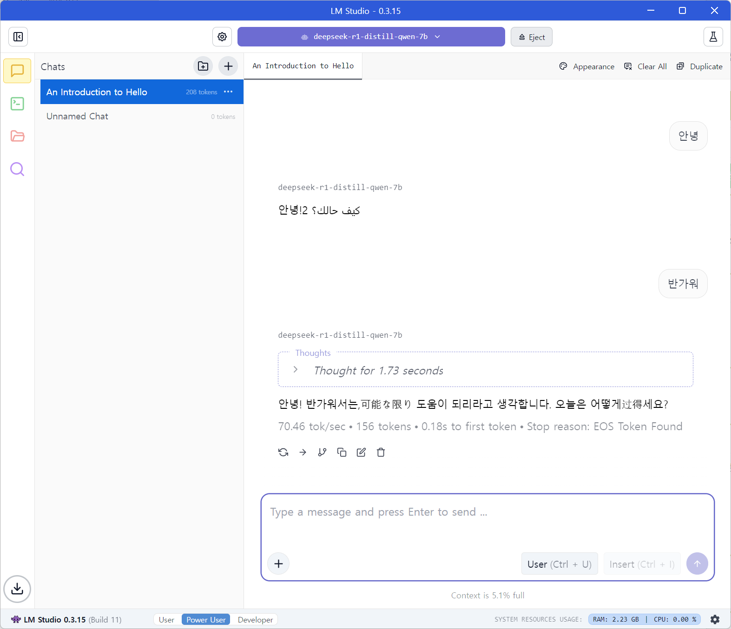Open the model selector dropdown deepseek-r1-distill-qwen-7b
This screenshot has width=731, height=629.
[371, 37]
